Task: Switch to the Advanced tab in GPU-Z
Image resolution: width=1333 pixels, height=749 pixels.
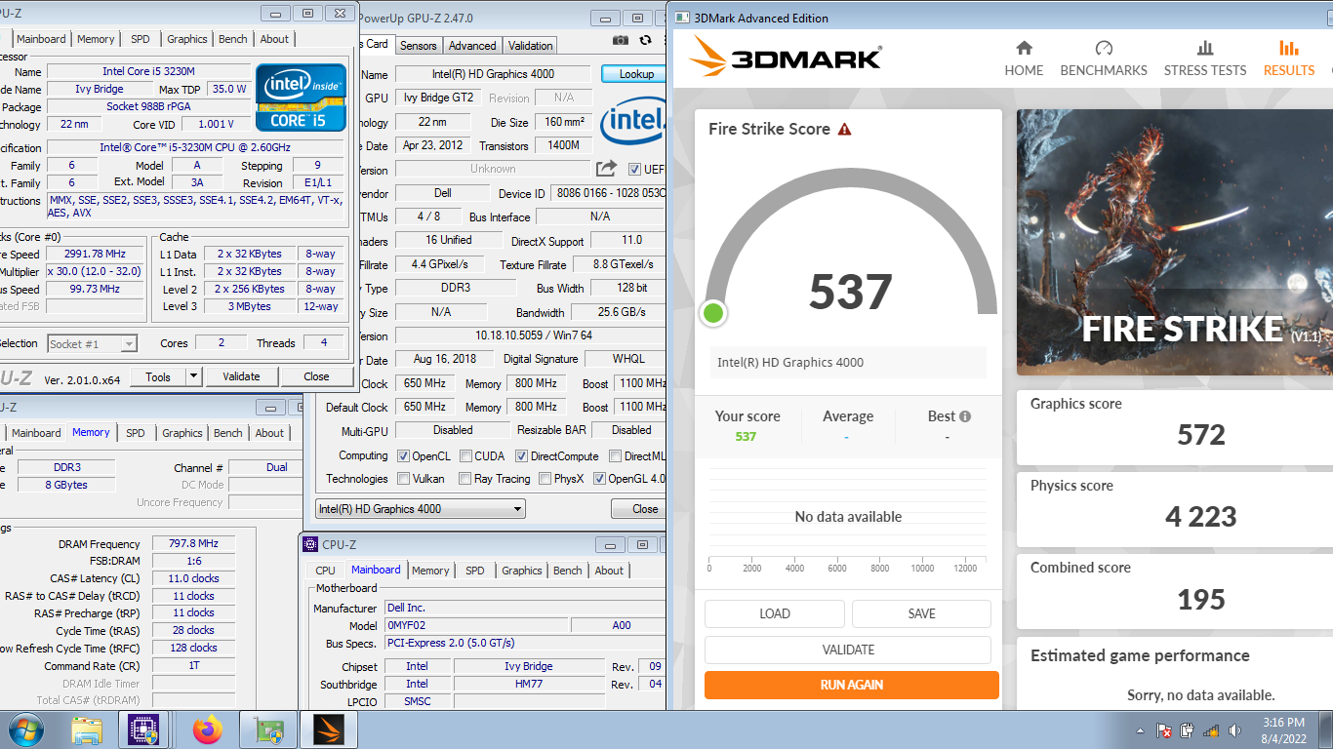Action: (x=472, y=46)
